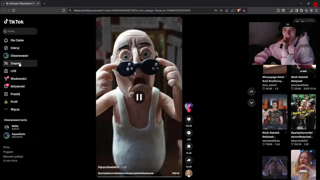The height and width of the screenshot is (180, 320).
Task: Click the Szukaj search field
Action: click(x=20, y=31)
